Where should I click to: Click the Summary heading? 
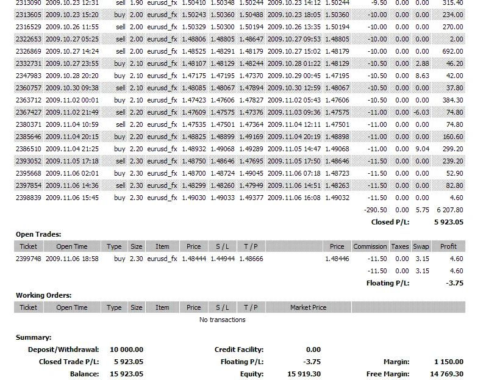(x=34, y=337)
